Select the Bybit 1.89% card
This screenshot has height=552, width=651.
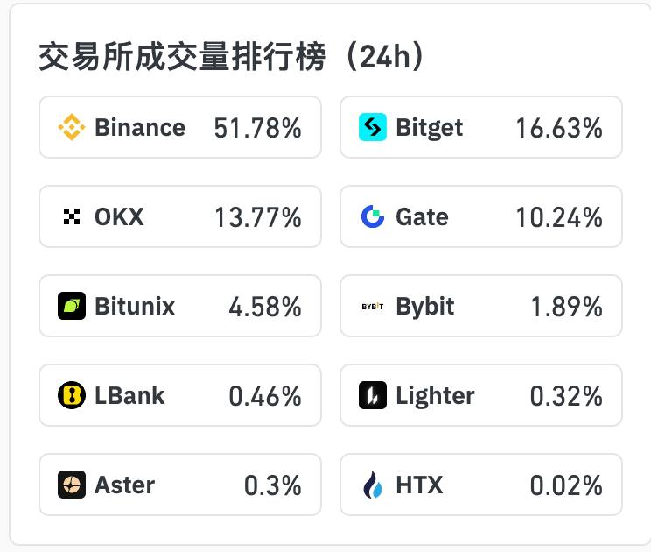point(481,307)
